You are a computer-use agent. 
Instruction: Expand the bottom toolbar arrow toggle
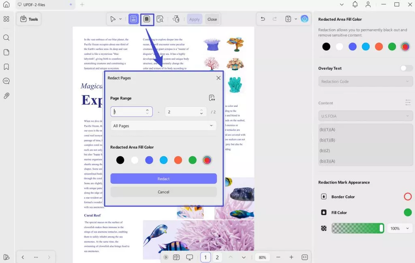(x=166, y=257)
